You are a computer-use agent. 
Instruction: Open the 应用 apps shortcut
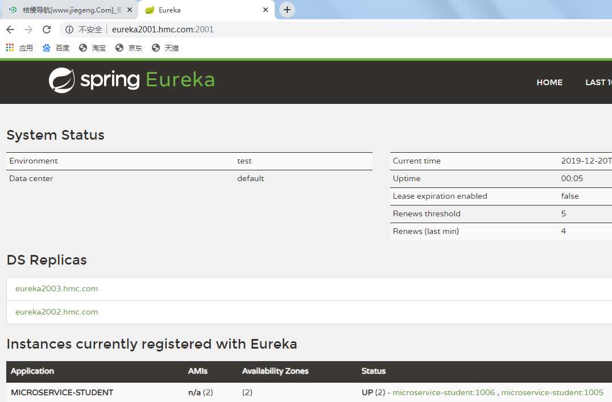19,48
